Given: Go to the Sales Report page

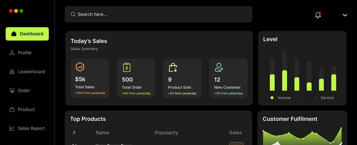Looking at the screenshot, I should (31, 128).
